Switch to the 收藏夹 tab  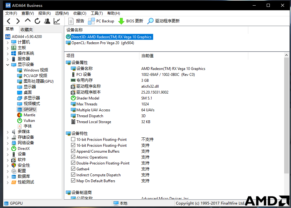click(27, 30)
